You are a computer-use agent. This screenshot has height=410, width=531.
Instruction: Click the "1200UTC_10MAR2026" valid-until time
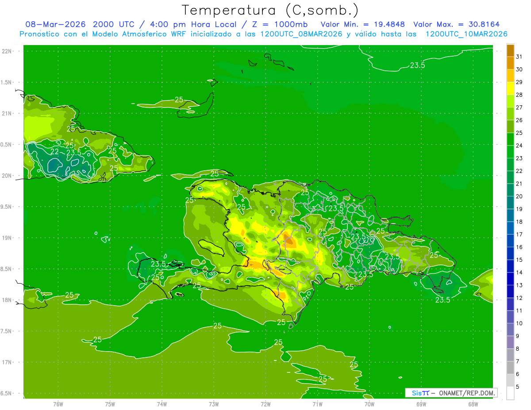[x=466, y=34]
